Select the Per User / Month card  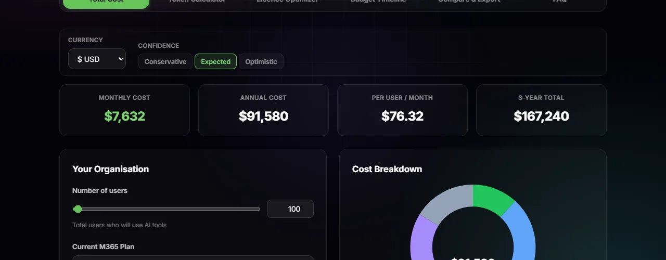coord(402,110)
